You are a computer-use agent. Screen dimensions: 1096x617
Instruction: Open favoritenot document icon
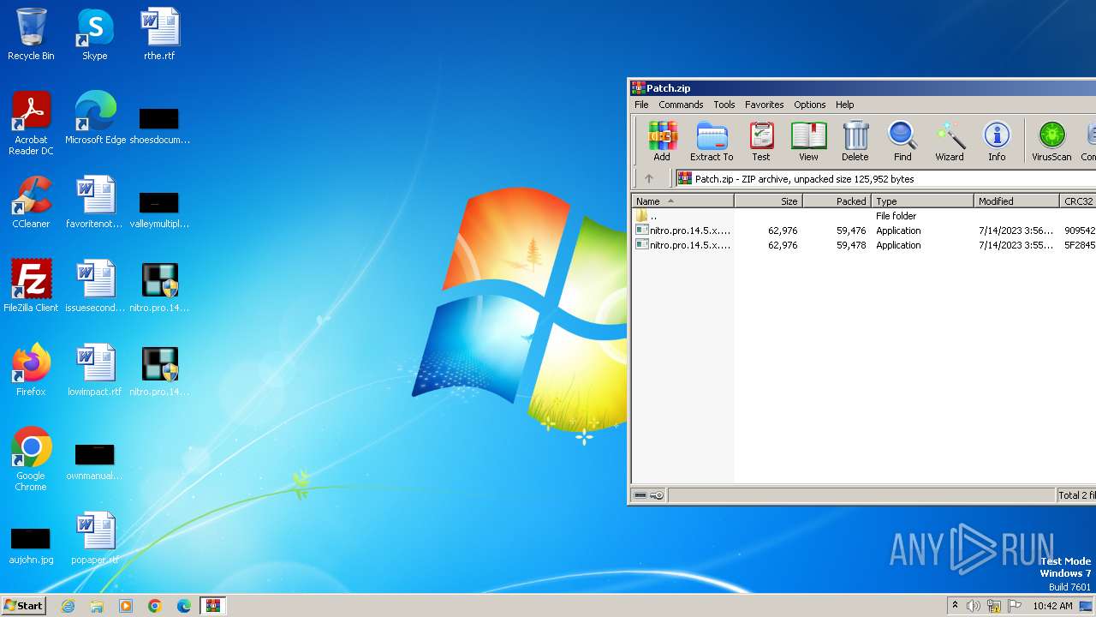click(95, 202)
